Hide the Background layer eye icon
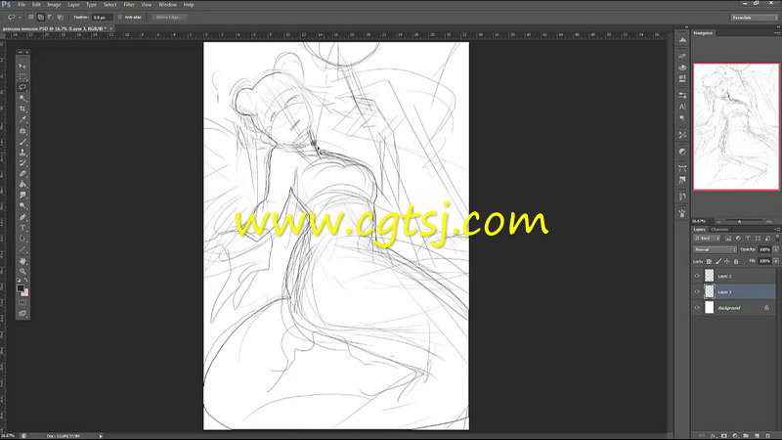 point(697,308)
